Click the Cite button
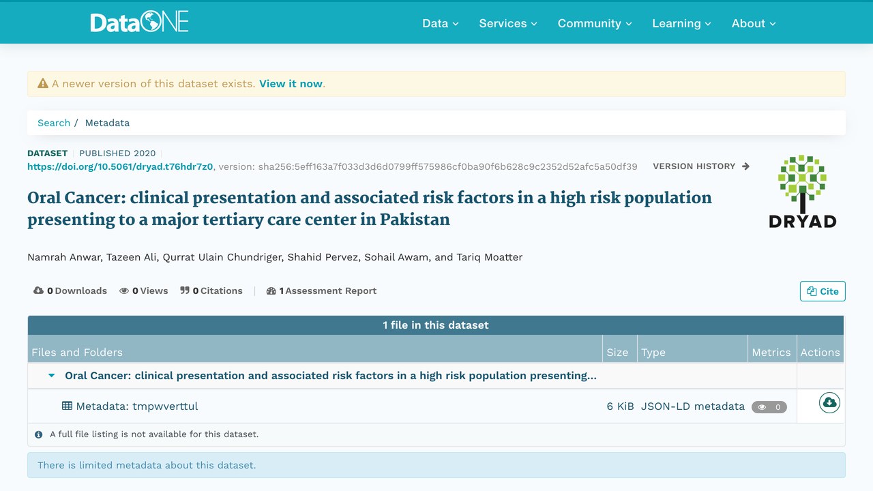 823,291
